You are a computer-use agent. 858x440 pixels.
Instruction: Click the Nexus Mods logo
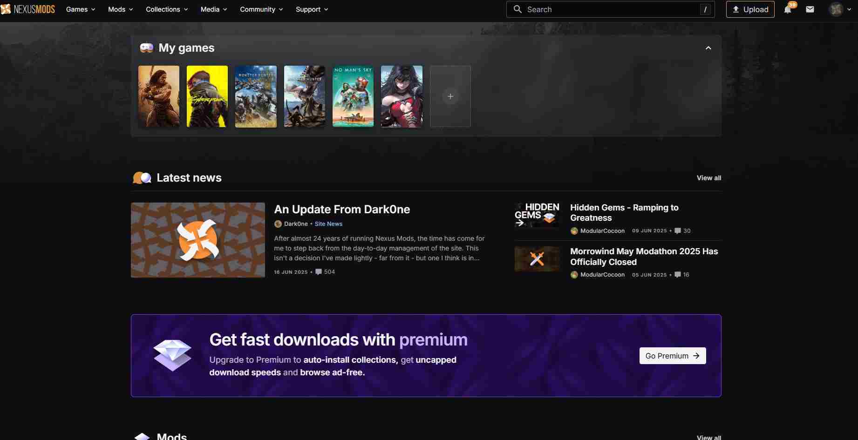[28, 9]
